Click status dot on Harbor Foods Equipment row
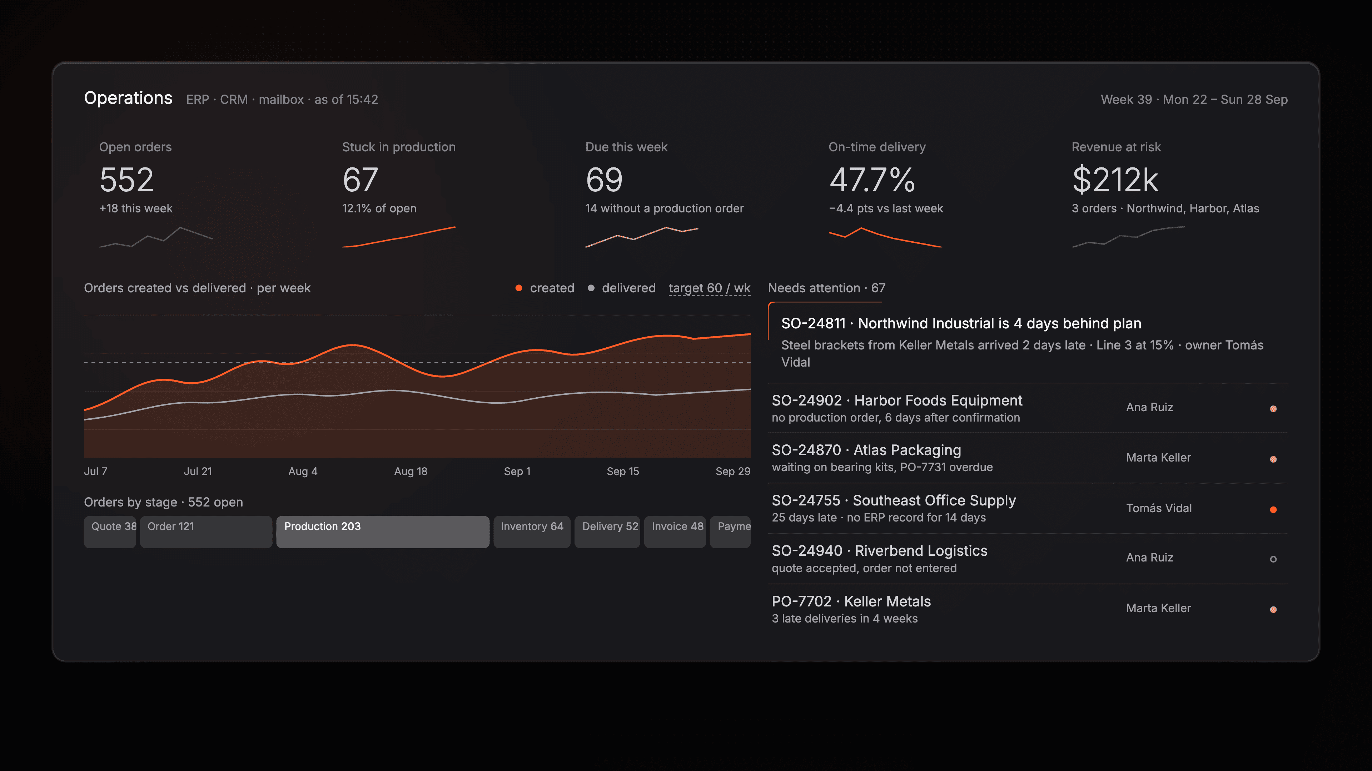Screen dimensions: 1372x771 (x=1273, y=409)
